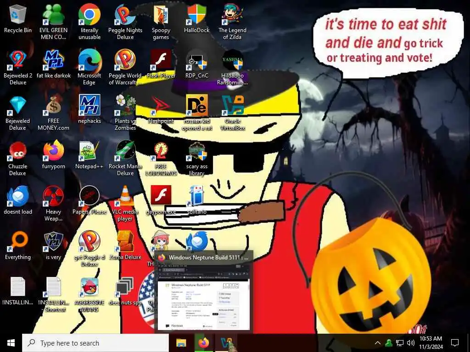Click the Windows Neptune Build 5111 preview title
This screenshot has width=470, height=352.
click(208, 258)
